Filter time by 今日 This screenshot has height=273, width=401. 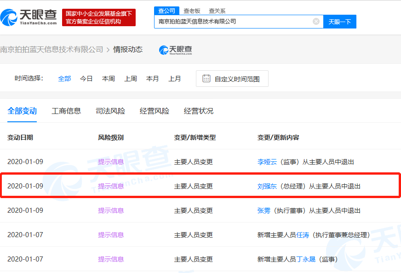[86, 79]
